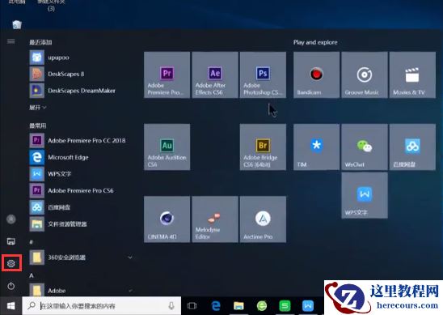Image resolution: width=443 pixels, height=315 pixels.
Task: Launch the Adobe Audition CS6 tile
Action: pyautogui.click(x=167, y=147)
